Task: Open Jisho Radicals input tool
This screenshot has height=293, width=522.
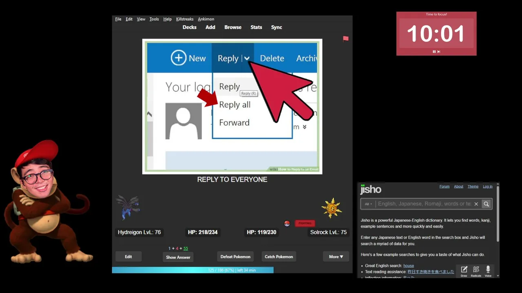Action: 476,271
